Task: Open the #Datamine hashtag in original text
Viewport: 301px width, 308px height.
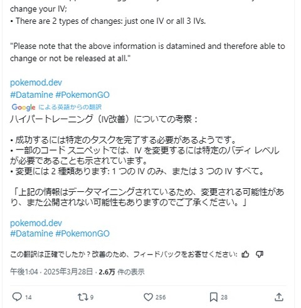Action: pyautogui.click(x=31, y=95)
